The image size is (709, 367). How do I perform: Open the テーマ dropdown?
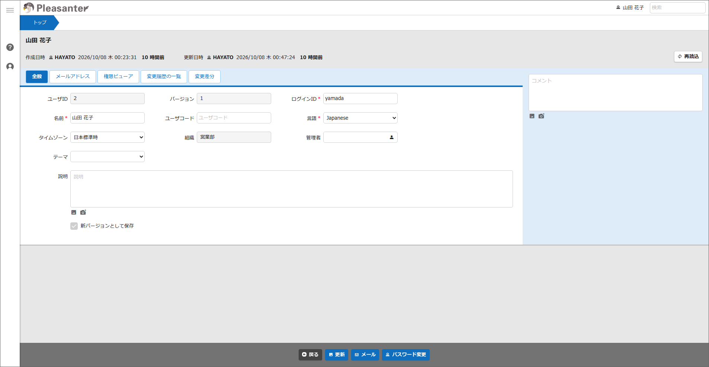tap(107, 157)
